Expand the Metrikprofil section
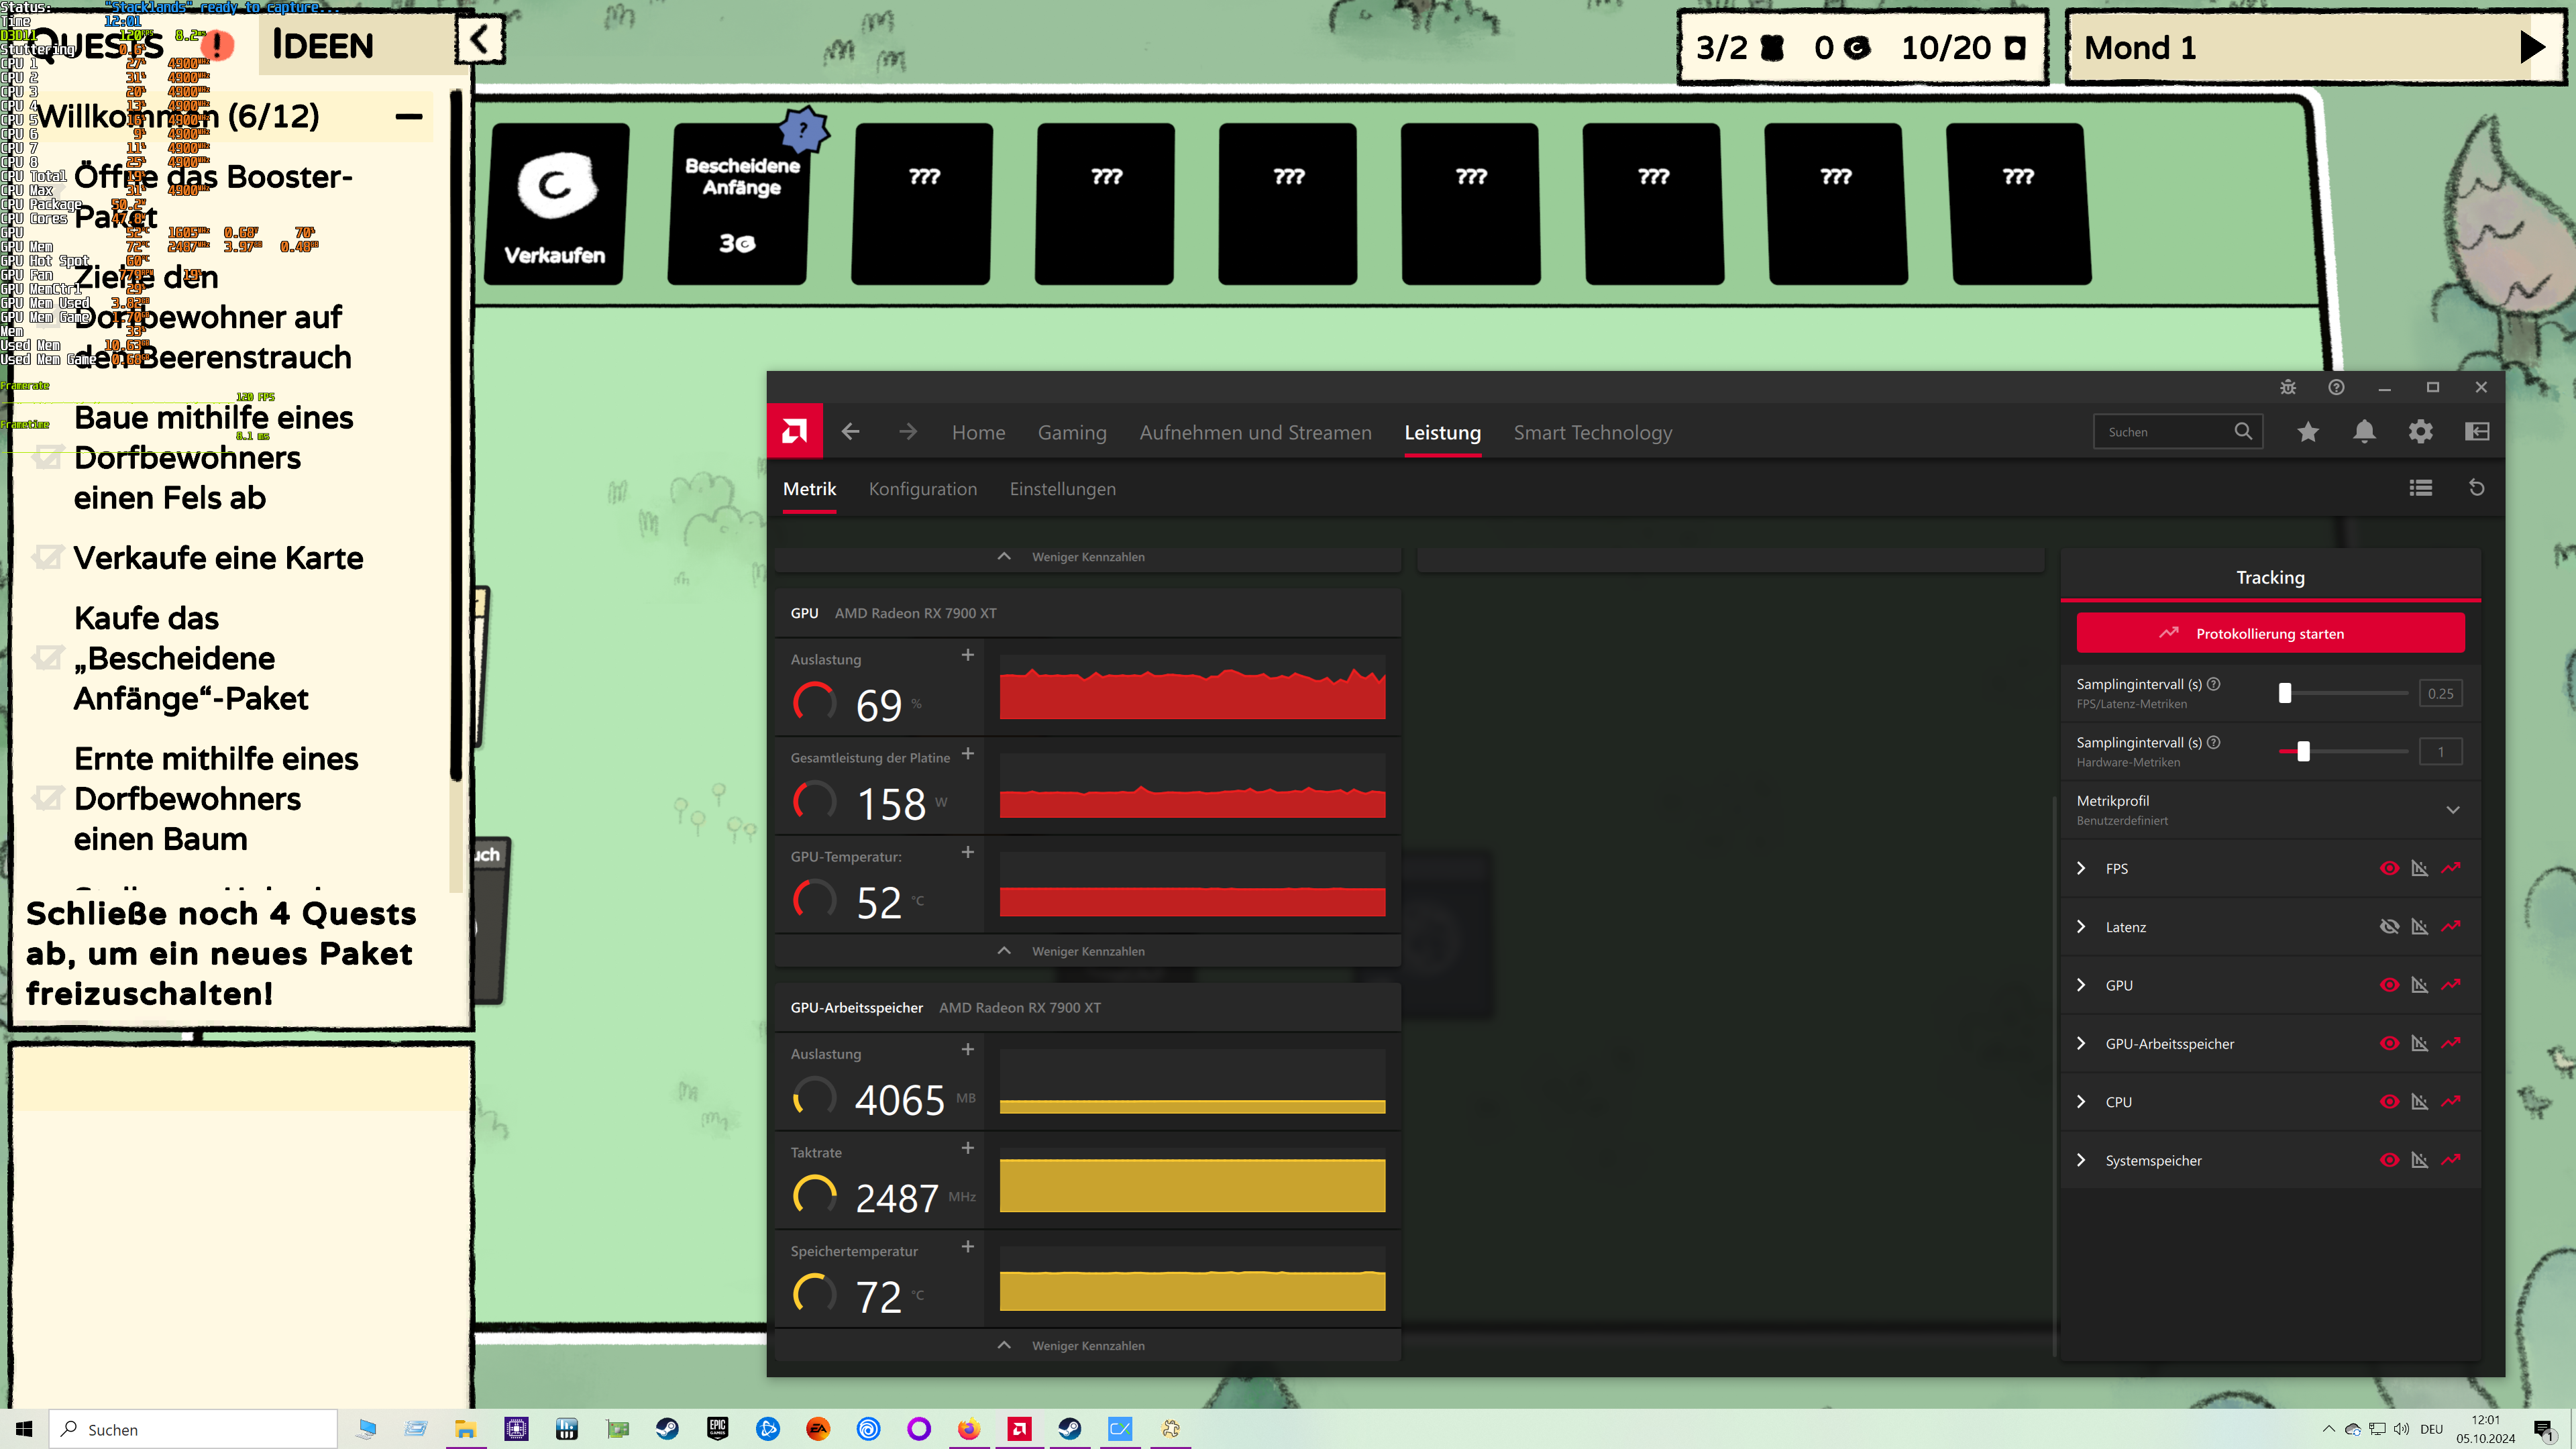The height and width of the screenshot is (1449, 2576). coord(2453,809)
